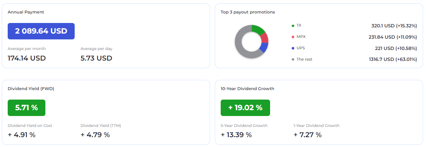The height and width of the screenshot is (147, 426).
Task: Click the 174.14 USD monthly value
Action: [27, 58]
